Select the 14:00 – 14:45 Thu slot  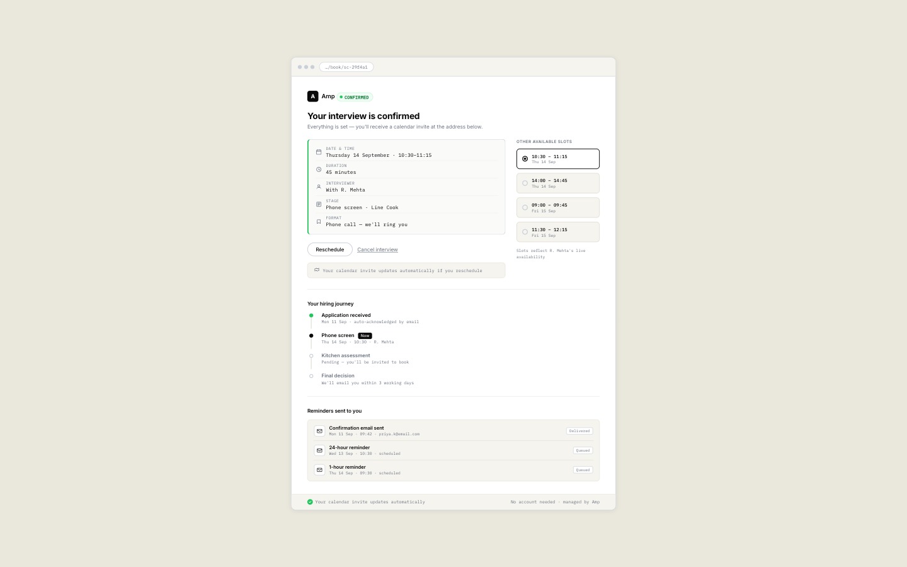pyautogui.click(x=558, y=183)
